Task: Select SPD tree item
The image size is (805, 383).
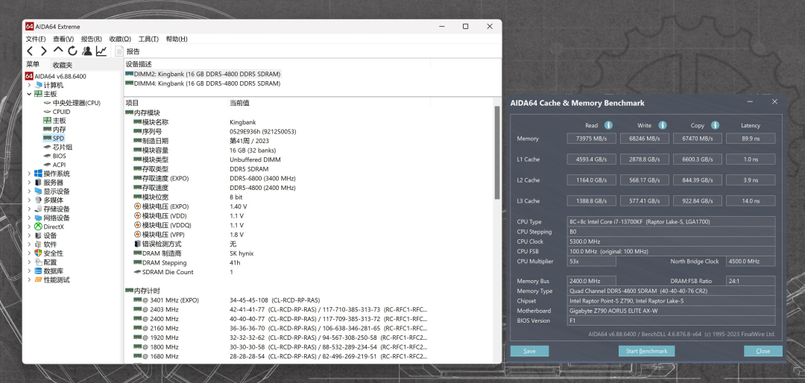Action: point(54,138)
